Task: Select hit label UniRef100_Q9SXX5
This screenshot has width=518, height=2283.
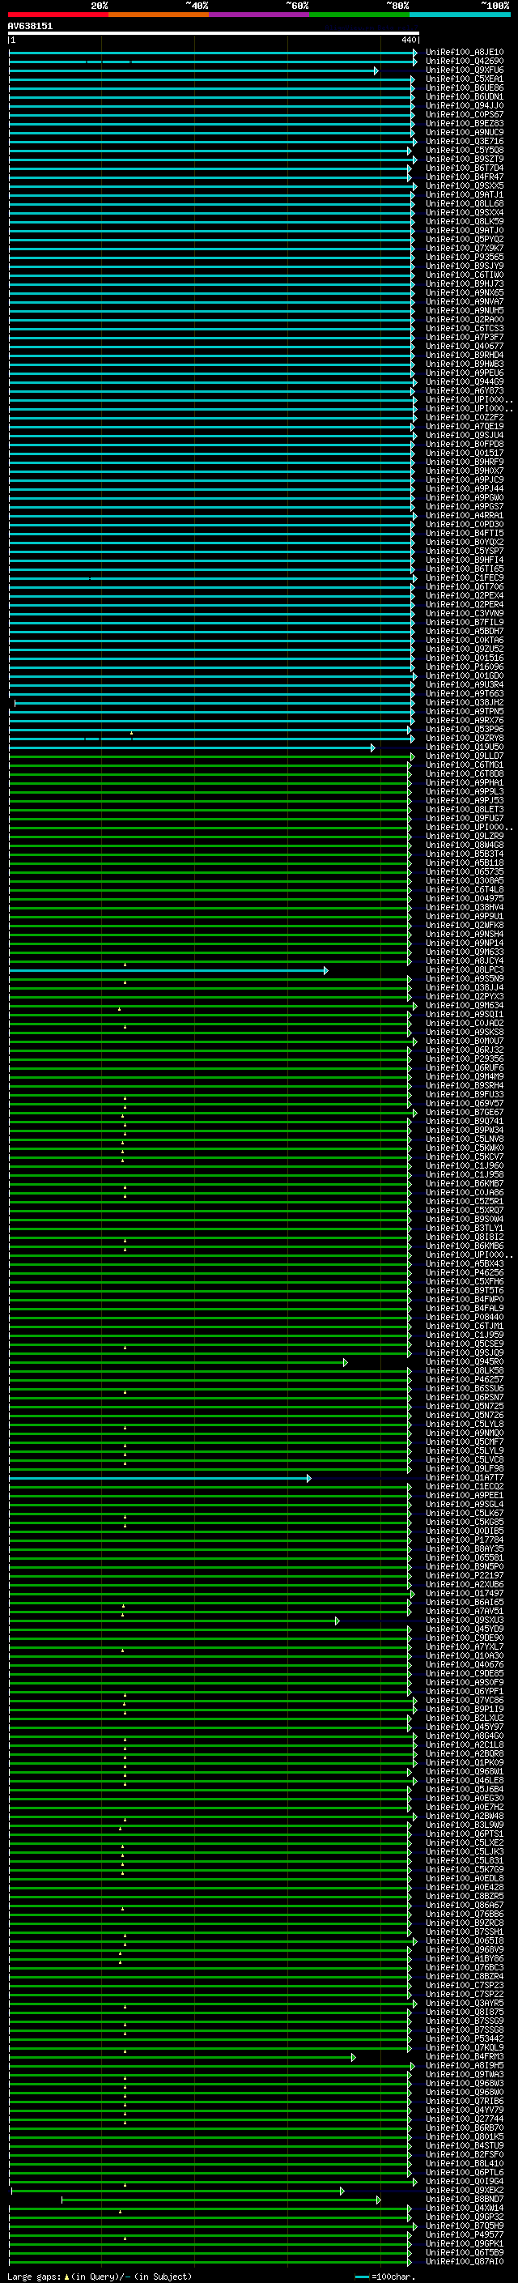Action: 465,186
